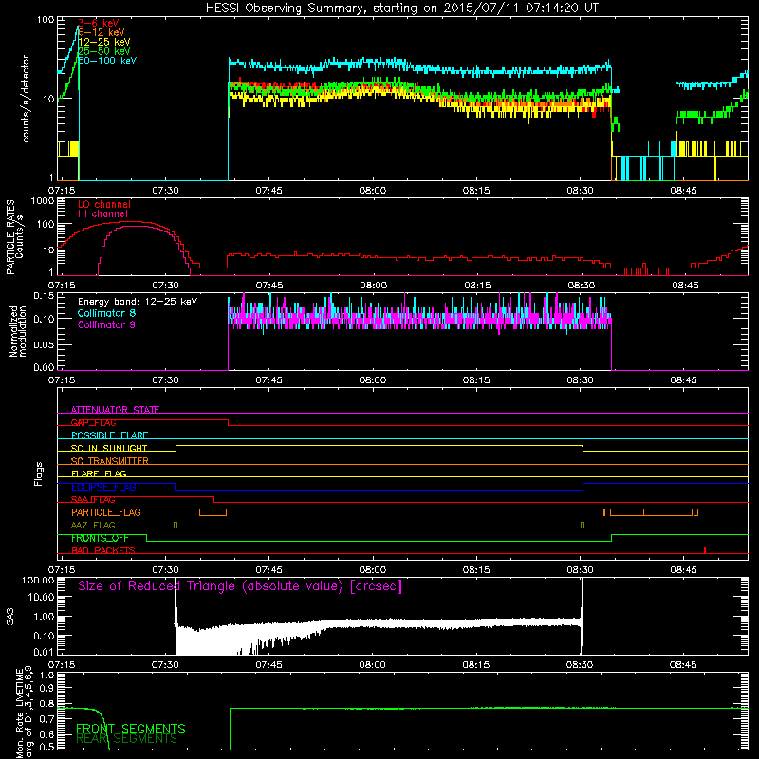Click the 07:30 tick label under the particle rates panel
759x759 pixels.
click(x=165, y=286)
